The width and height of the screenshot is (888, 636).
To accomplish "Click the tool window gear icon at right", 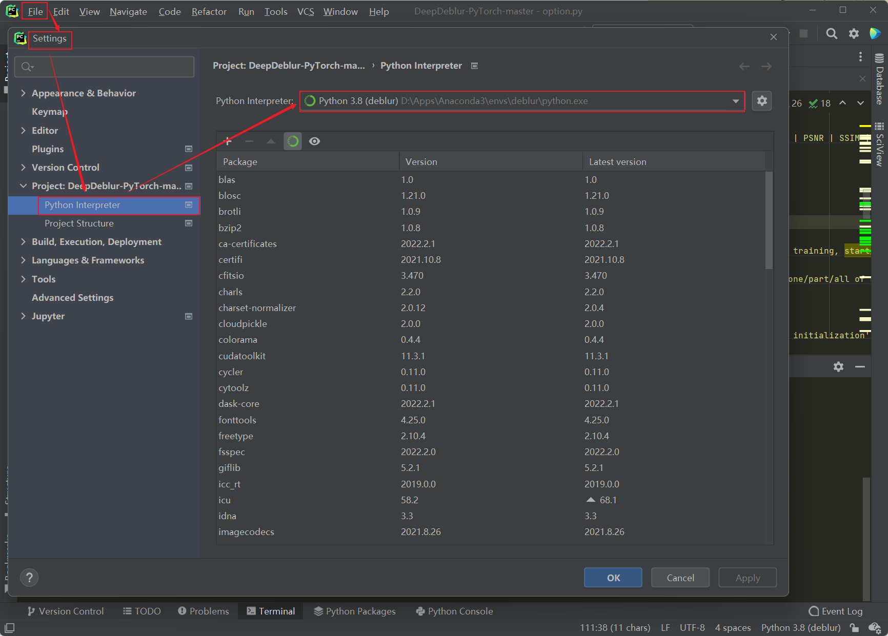I will 838,366.
